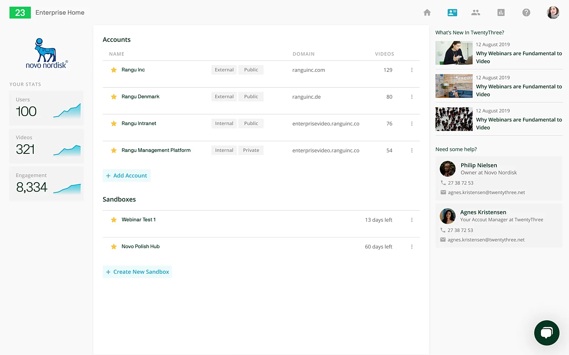Click the green 23 logo
Viewport: 569px width, 355px height.
point(20,13)
